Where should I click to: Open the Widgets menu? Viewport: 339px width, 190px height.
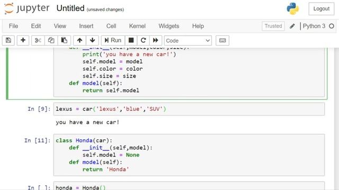click(169, 26)
